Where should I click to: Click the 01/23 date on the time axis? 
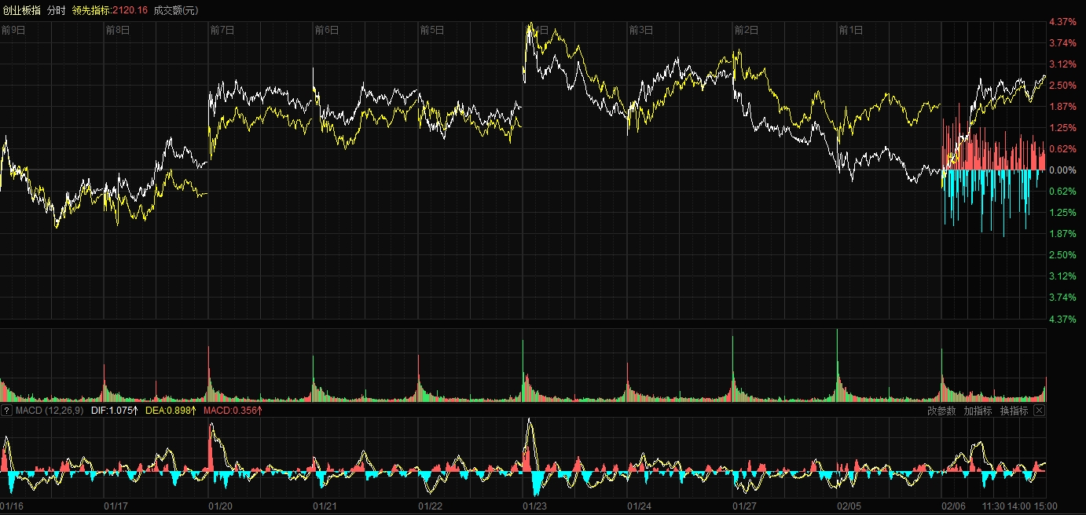[x=535, y=506]
